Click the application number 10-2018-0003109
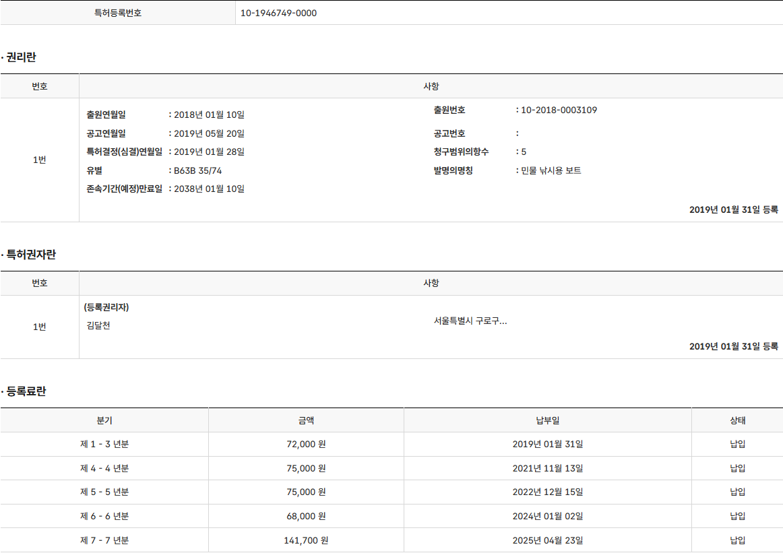The image size is (783, 553). pos(559,110)
